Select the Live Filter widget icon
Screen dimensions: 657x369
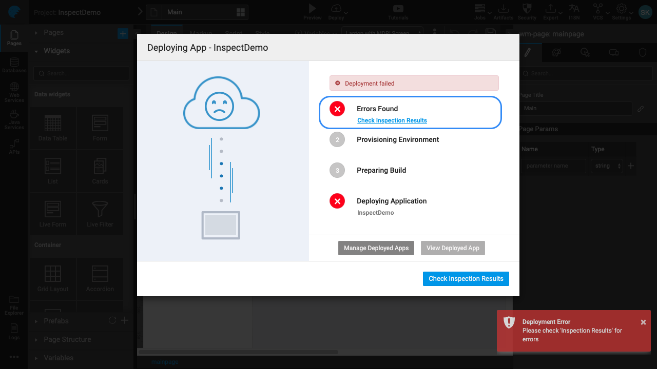(100, 209)
